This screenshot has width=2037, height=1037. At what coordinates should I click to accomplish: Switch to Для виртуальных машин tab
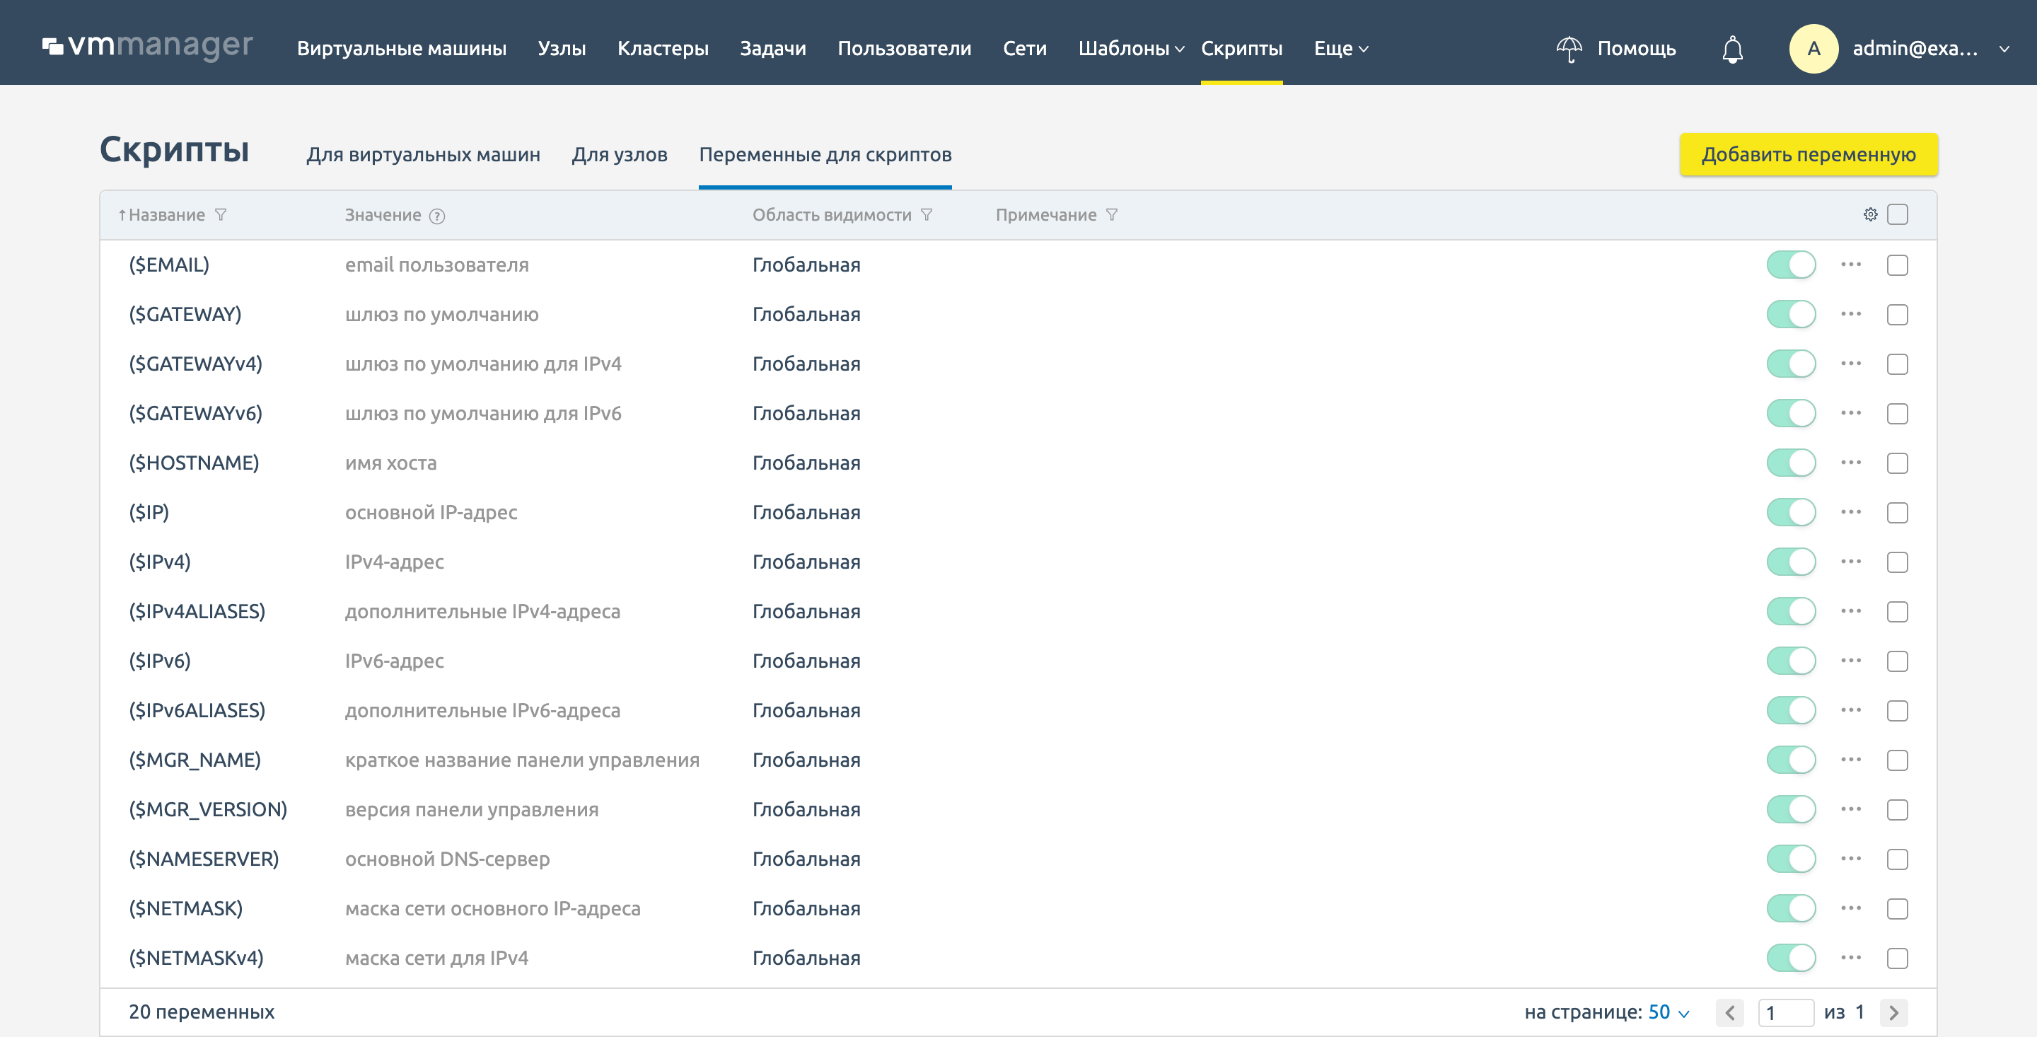pos(423,154)
